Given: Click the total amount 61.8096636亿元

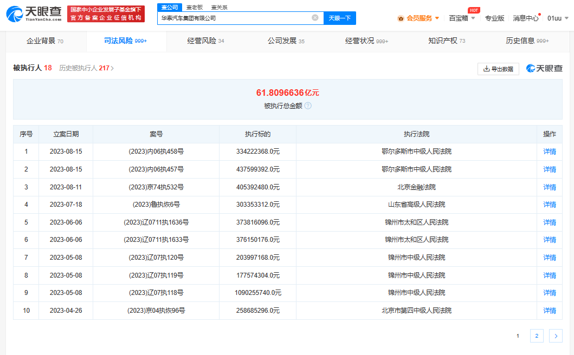Looking at the screenshot, I should pyautogui.click(x=287, y=93).
